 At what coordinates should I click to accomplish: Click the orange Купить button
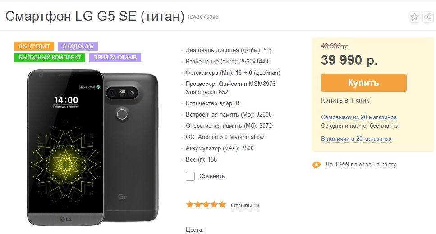(363, 83)
